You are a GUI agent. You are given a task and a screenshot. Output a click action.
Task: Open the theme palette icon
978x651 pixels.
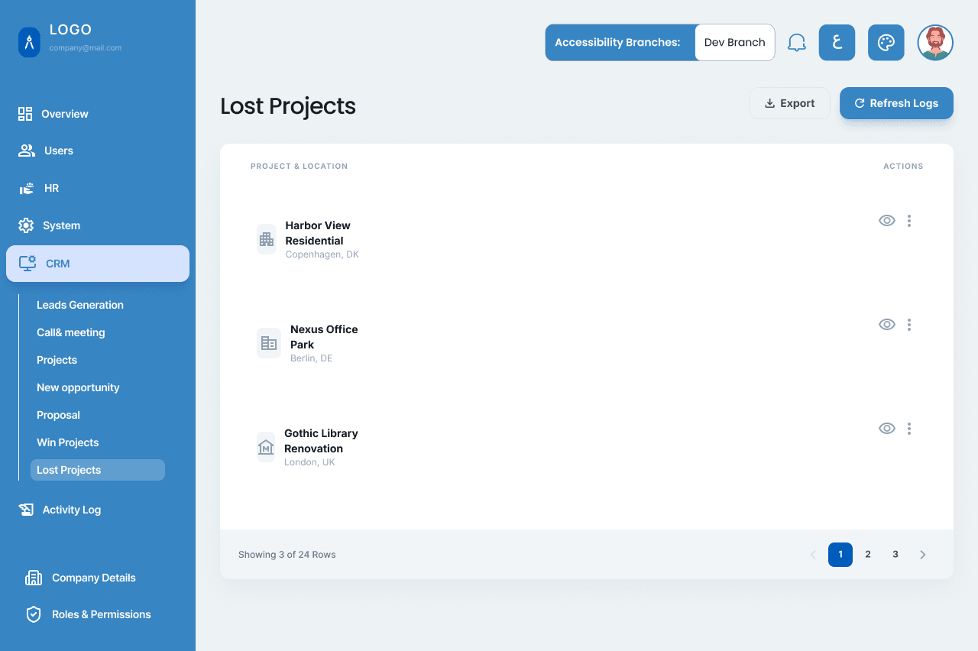click(886, 43)
